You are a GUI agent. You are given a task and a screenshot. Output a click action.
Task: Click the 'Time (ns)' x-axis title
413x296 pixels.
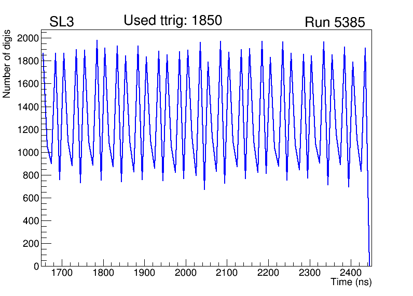351,283
